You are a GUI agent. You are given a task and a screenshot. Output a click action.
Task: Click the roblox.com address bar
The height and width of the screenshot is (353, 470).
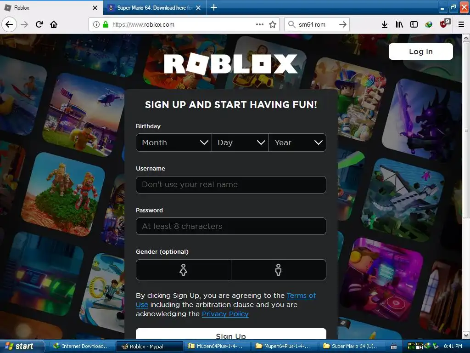(x=184, y=24)
